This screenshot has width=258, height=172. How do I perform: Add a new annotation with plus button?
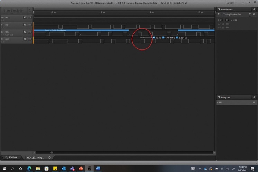[254, 9]
